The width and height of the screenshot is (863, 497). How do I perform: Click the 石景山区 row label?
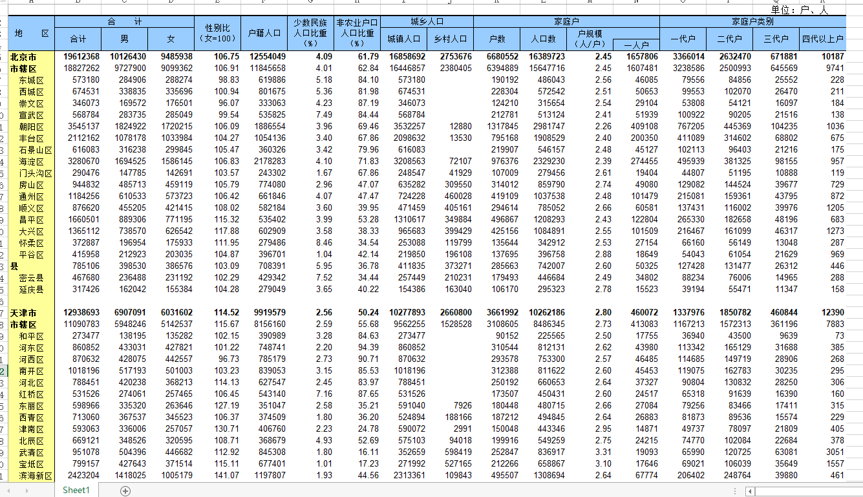(x=36, y=150)
